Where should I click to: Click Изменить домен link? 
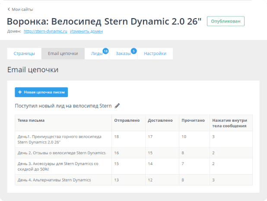coord(86,31)
